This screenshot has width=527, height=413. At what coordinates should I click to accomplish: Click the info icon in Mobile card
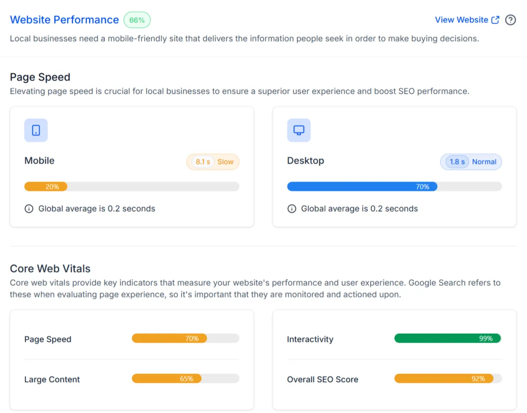(x=29, y=209)
